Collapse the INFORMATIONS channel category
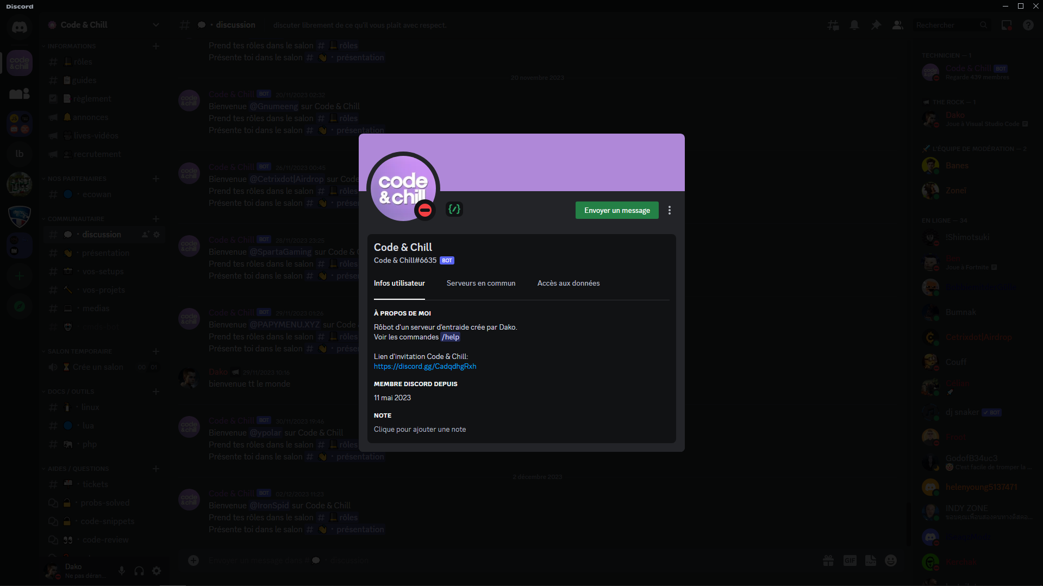1043x586 pixels. (x=68, y=46)
